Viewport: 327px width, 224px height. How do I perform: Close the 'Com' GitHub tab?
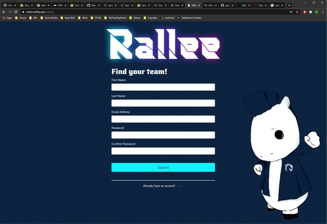(x=15, y=5)
